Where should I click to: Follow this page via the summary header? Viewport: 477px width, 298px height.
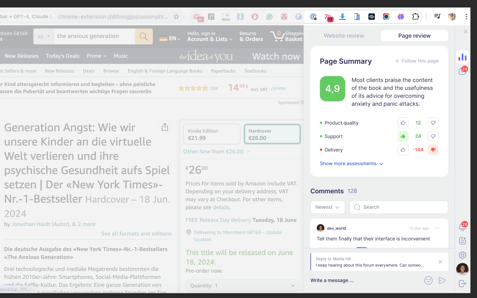[416, 60]
